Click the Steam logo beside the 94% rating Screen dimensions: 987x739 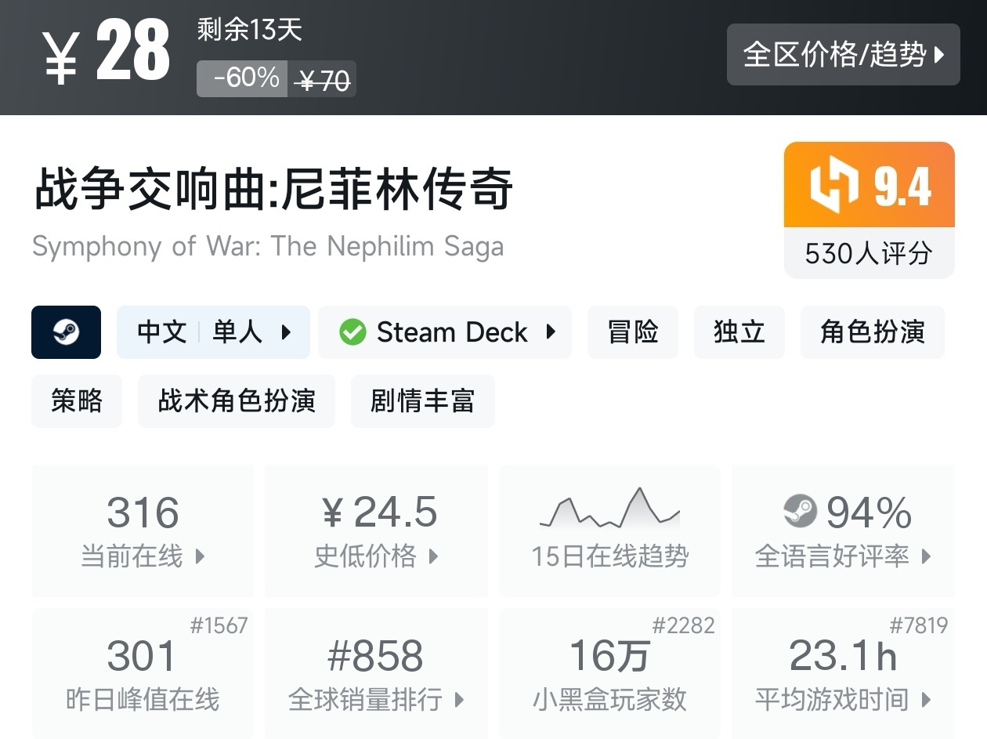click(x=800, y=512)
